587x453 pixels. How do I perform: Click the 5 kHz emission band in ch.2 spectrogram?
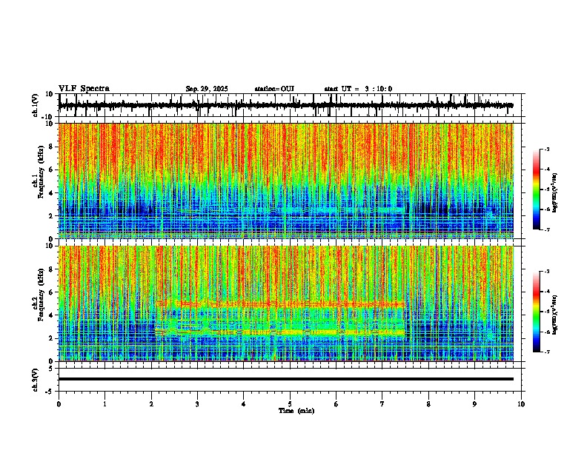point(281,304)
